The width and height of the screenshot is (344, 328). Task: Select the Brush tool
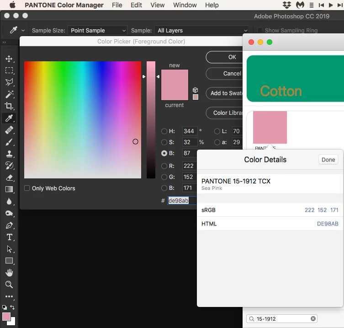tap(9, 142)
